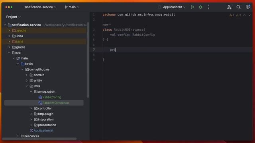Click the git branch icon

pyautogui.click(x=66, y=7)
